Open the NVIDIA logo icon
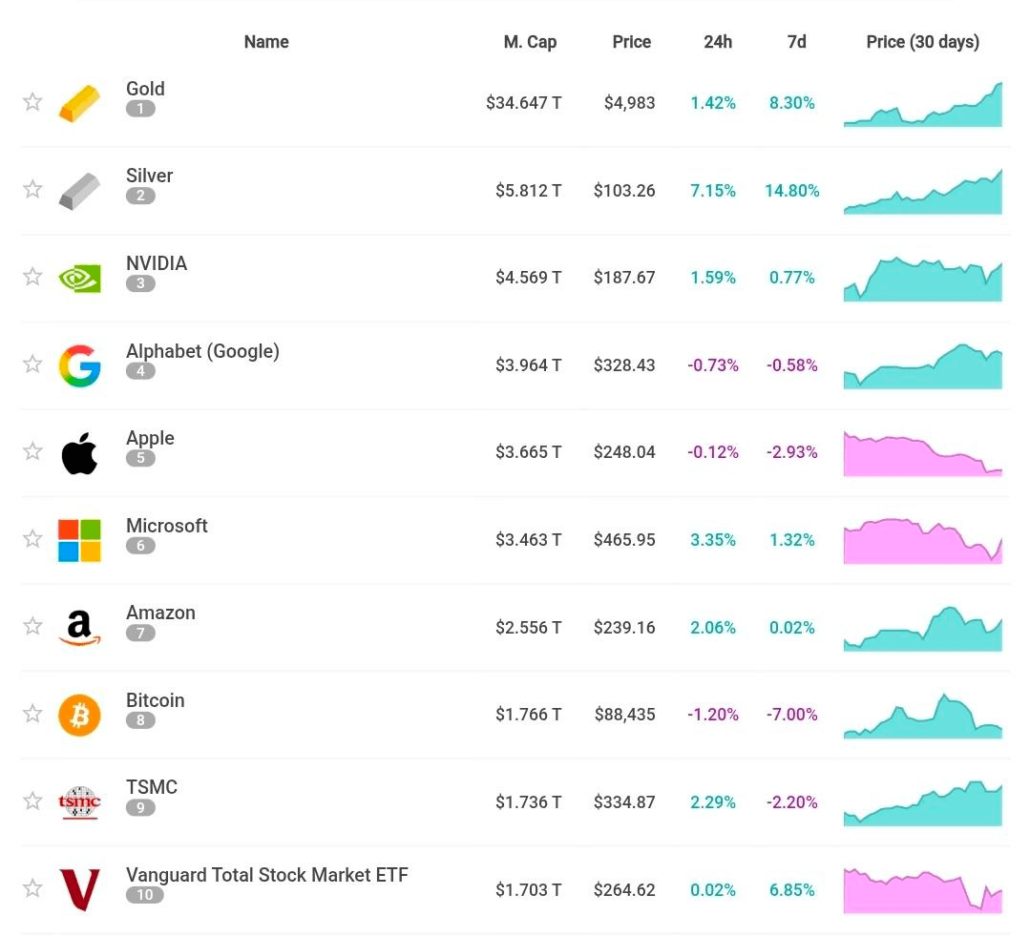 (79, 278)
